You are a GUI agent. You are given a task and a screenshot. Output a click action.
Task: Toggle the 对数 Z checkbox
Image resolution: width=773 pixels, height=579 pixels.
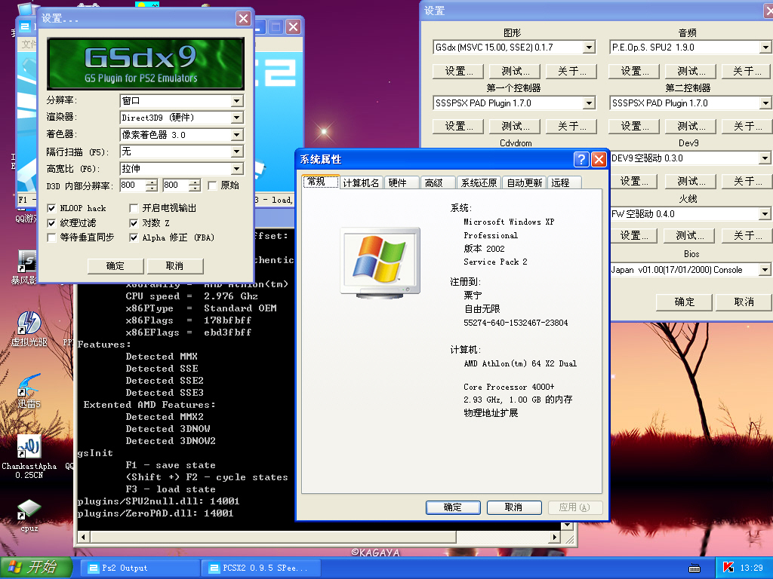tap(134, 223)
